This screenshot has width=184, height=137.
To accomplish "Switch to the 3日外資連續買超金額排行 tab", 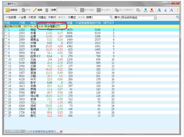I will click(43, 132).
